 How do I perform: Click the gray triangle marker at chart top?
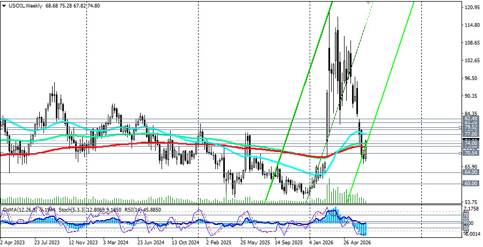(x=368, y=2)
